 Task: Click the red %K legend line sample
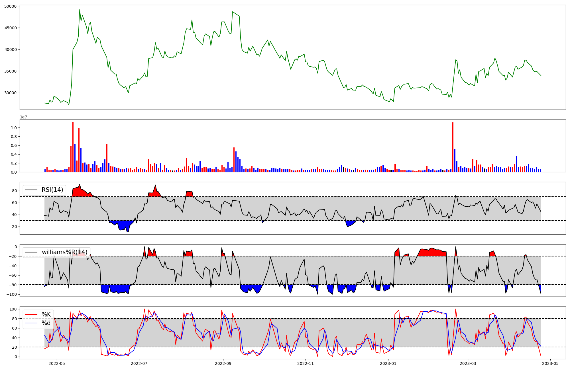[32, 314]
